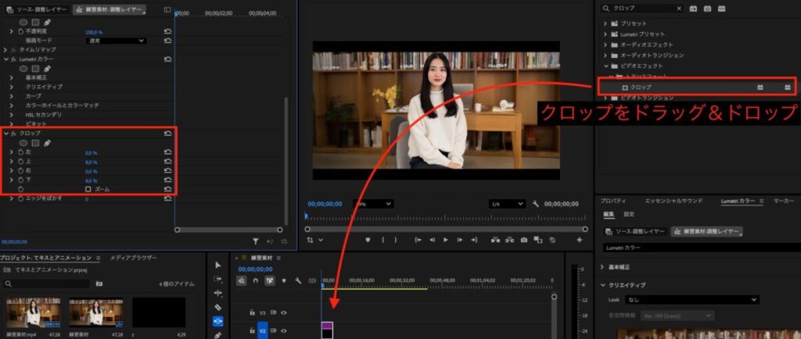Switch to the メディアブラウザー tab
This screenshot has height=339, width=801.
133,258
